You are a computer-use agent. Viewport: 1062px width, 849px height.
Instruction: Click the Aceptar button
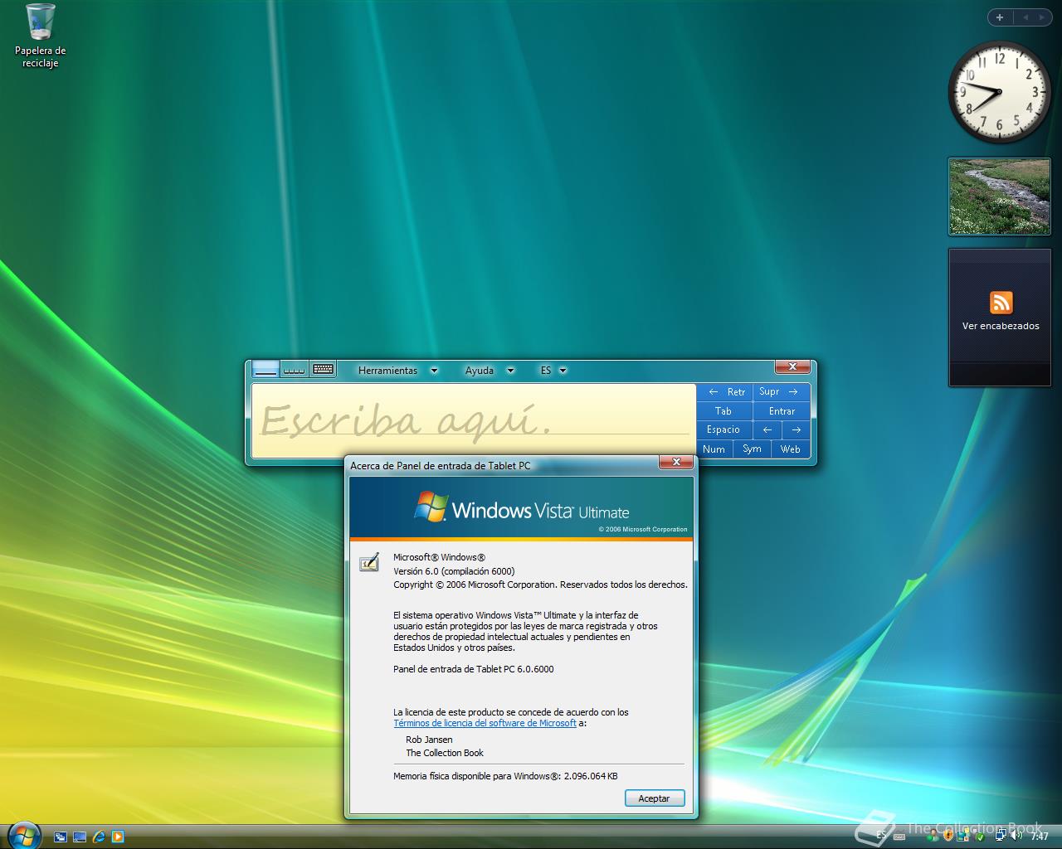654,798
